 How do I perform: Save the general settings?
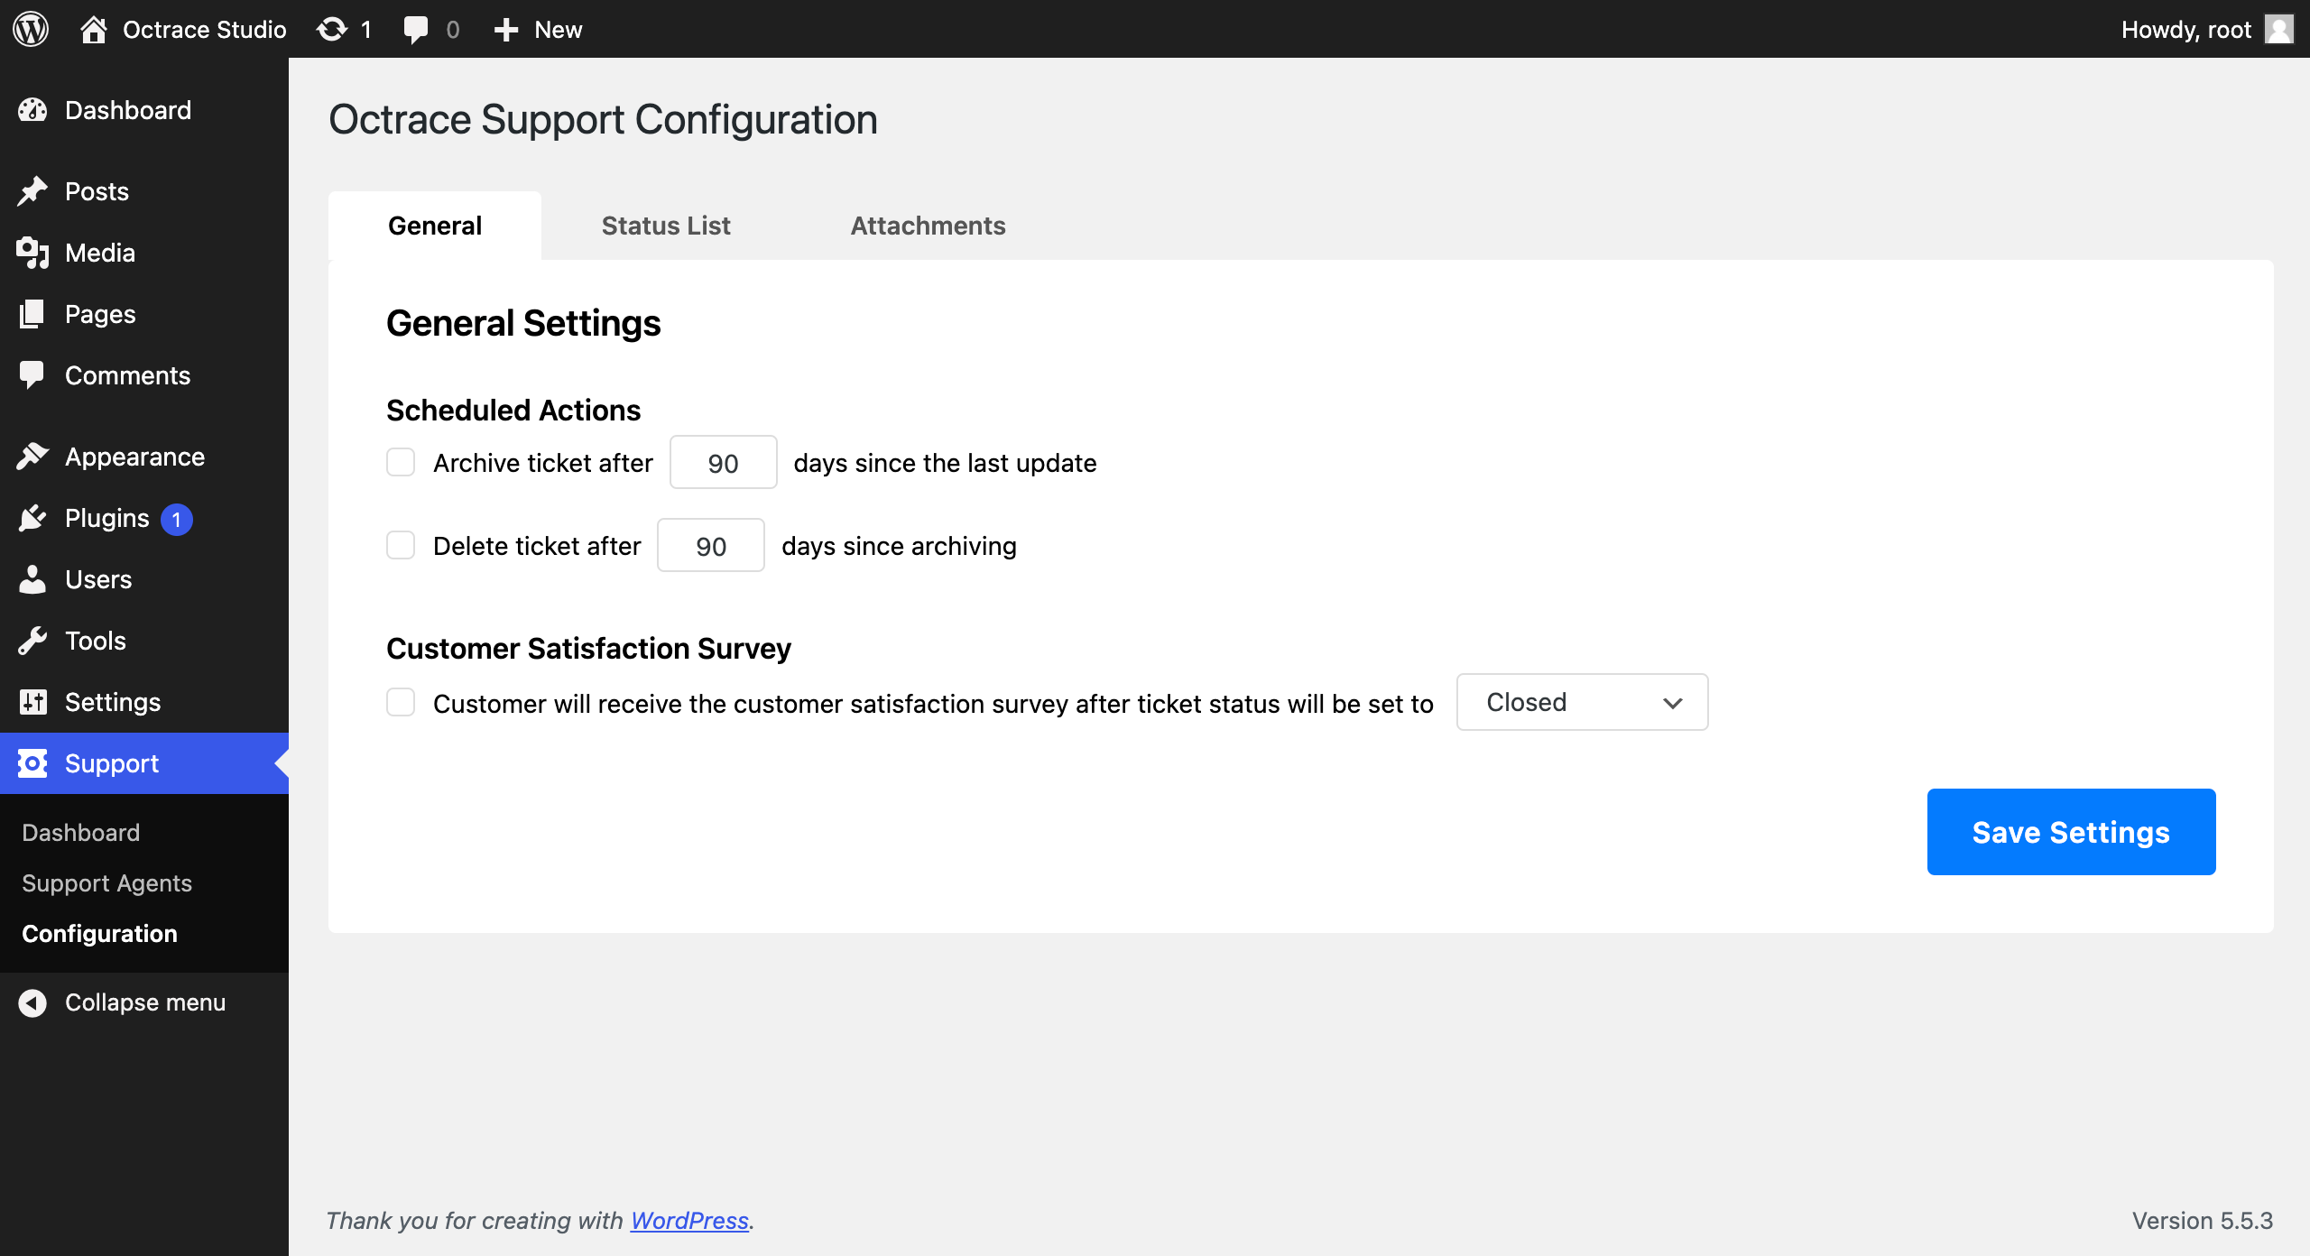(x=2070, y=831)
